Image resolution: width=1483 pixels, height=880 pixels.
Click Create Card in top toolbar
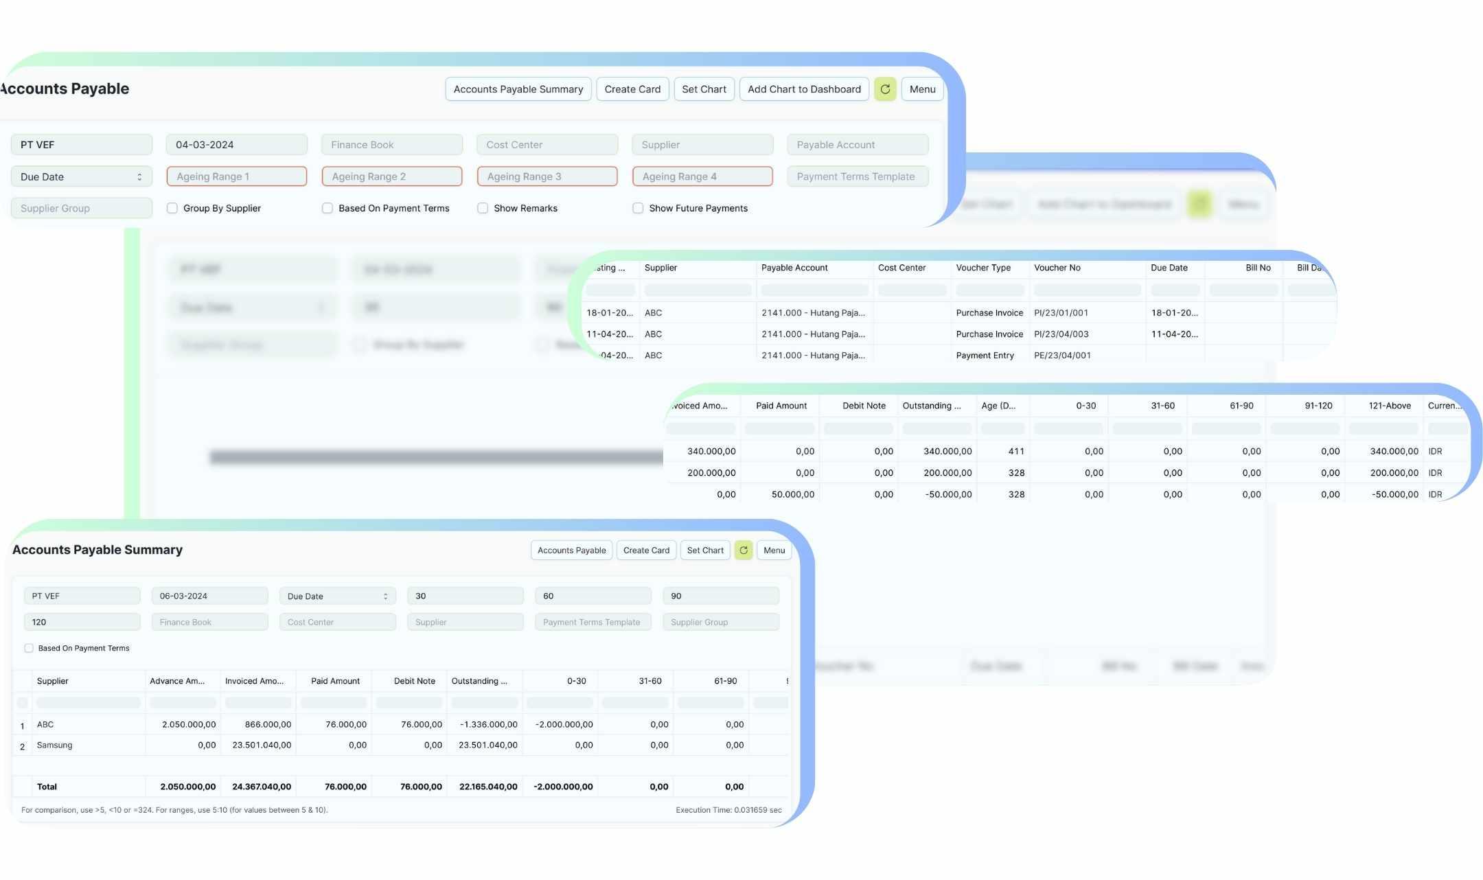(632, 89)
